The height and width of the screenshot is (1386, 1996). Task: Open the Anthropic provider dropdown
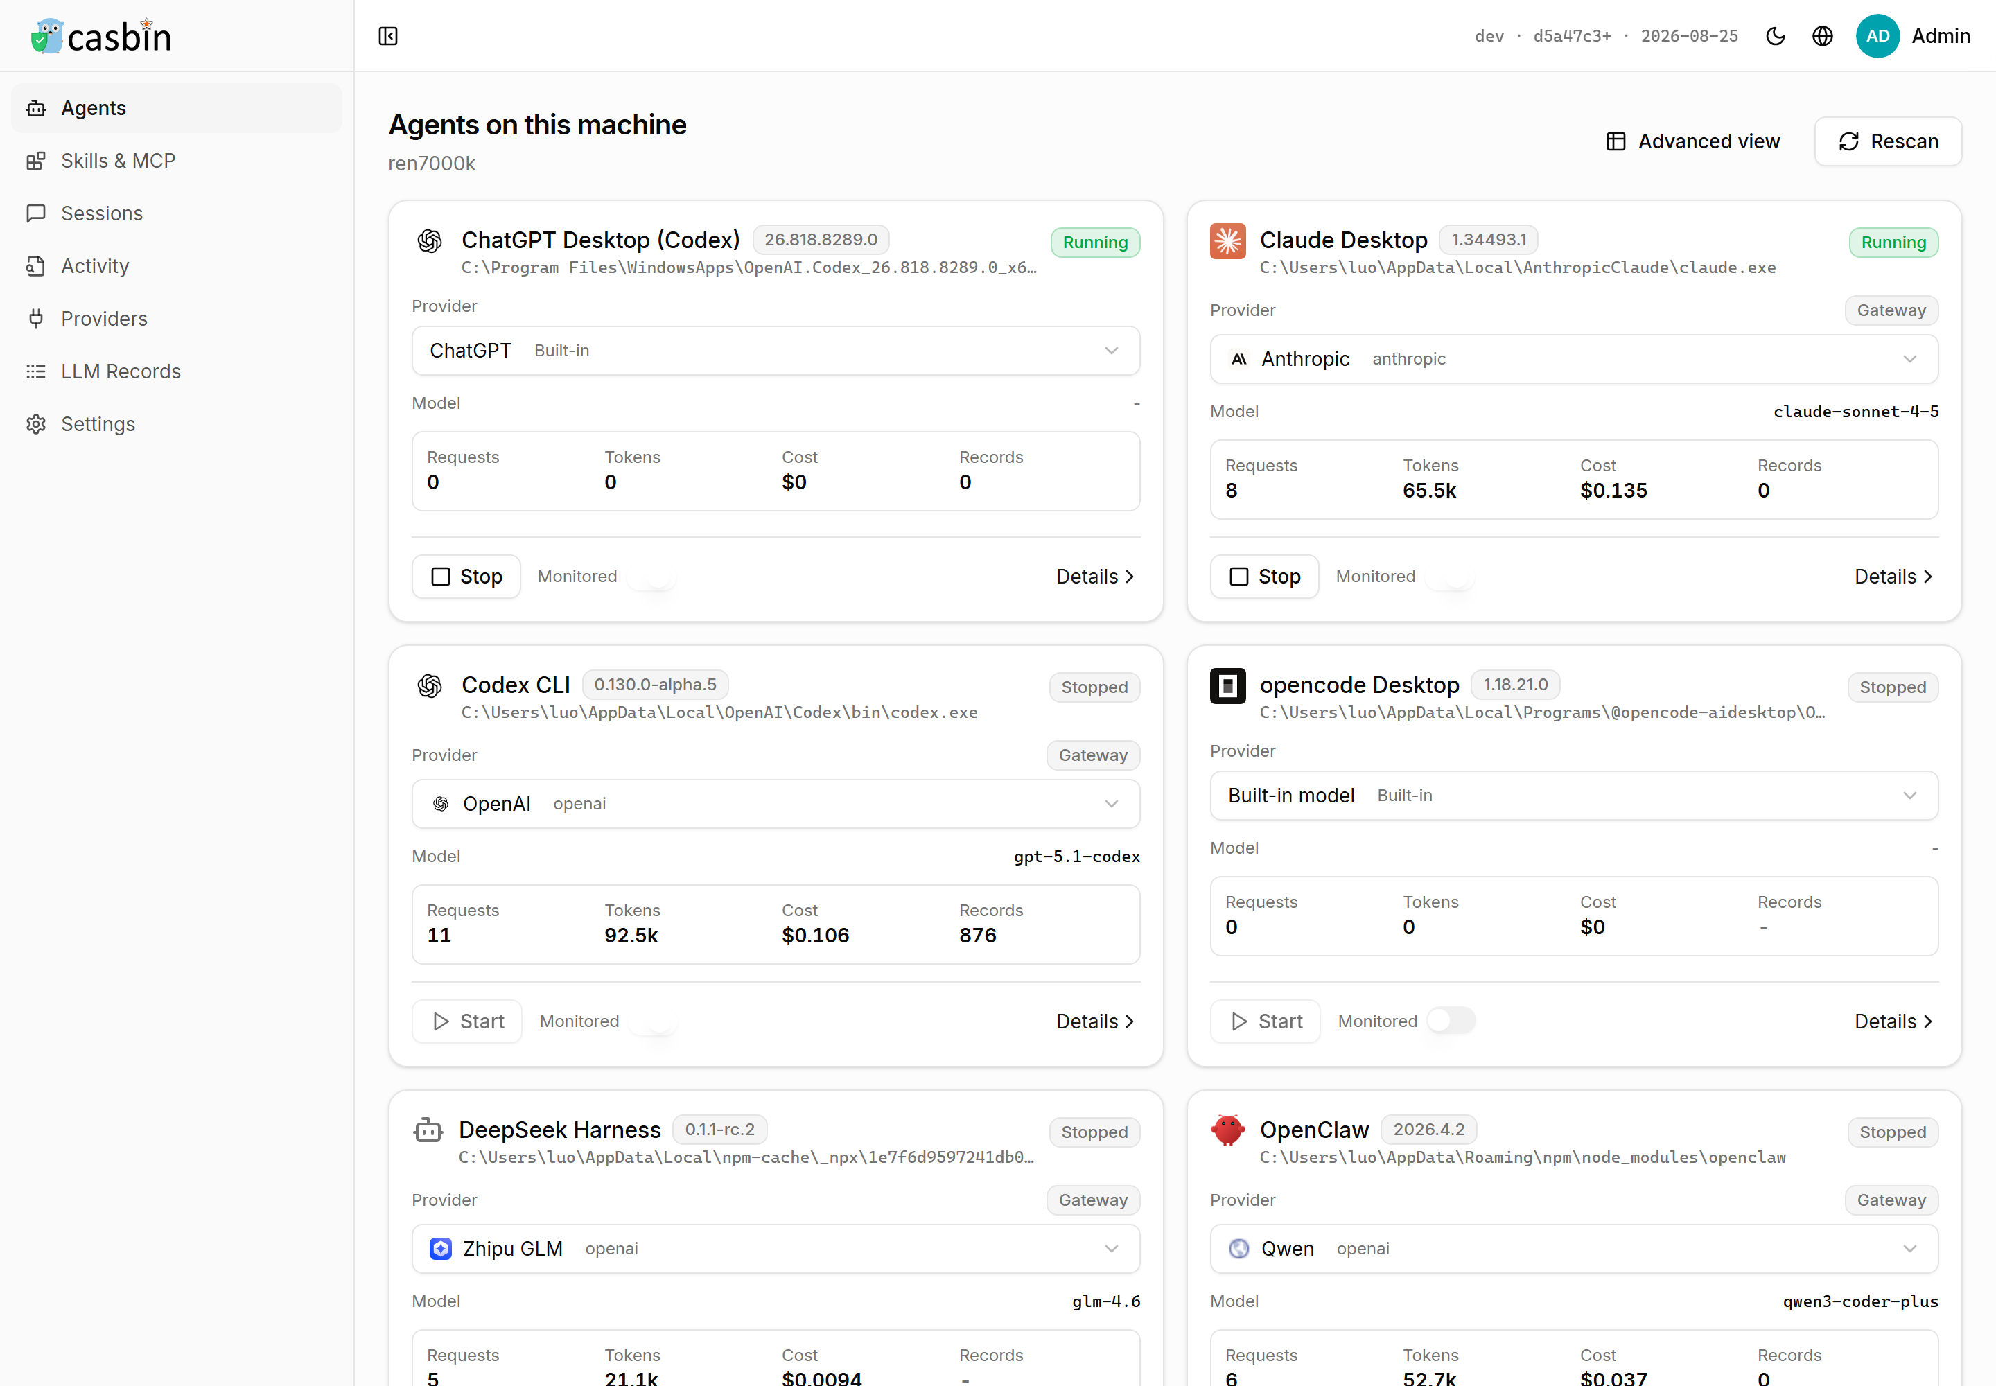point(1574,360)
